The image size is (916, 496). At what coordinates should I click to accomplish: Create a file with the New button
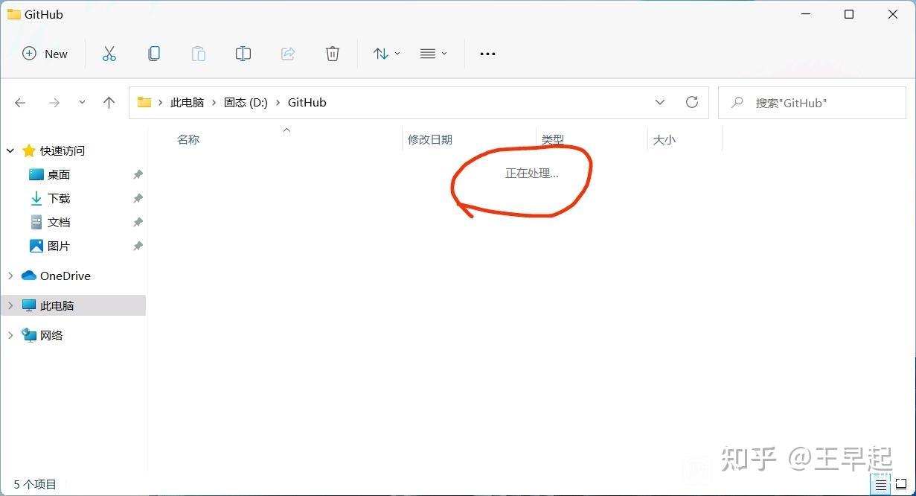point(44,53)
